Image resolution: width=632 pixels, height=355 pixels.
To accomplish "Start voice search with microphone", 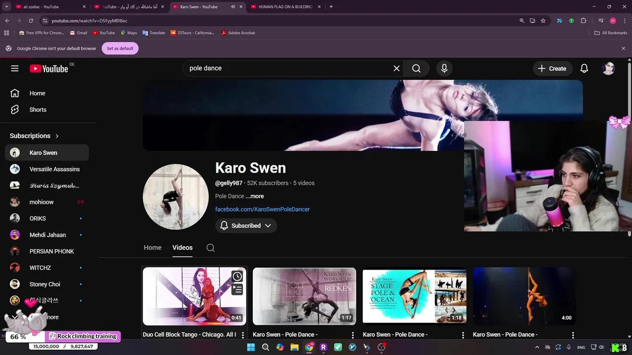I will tap(444, 69).
